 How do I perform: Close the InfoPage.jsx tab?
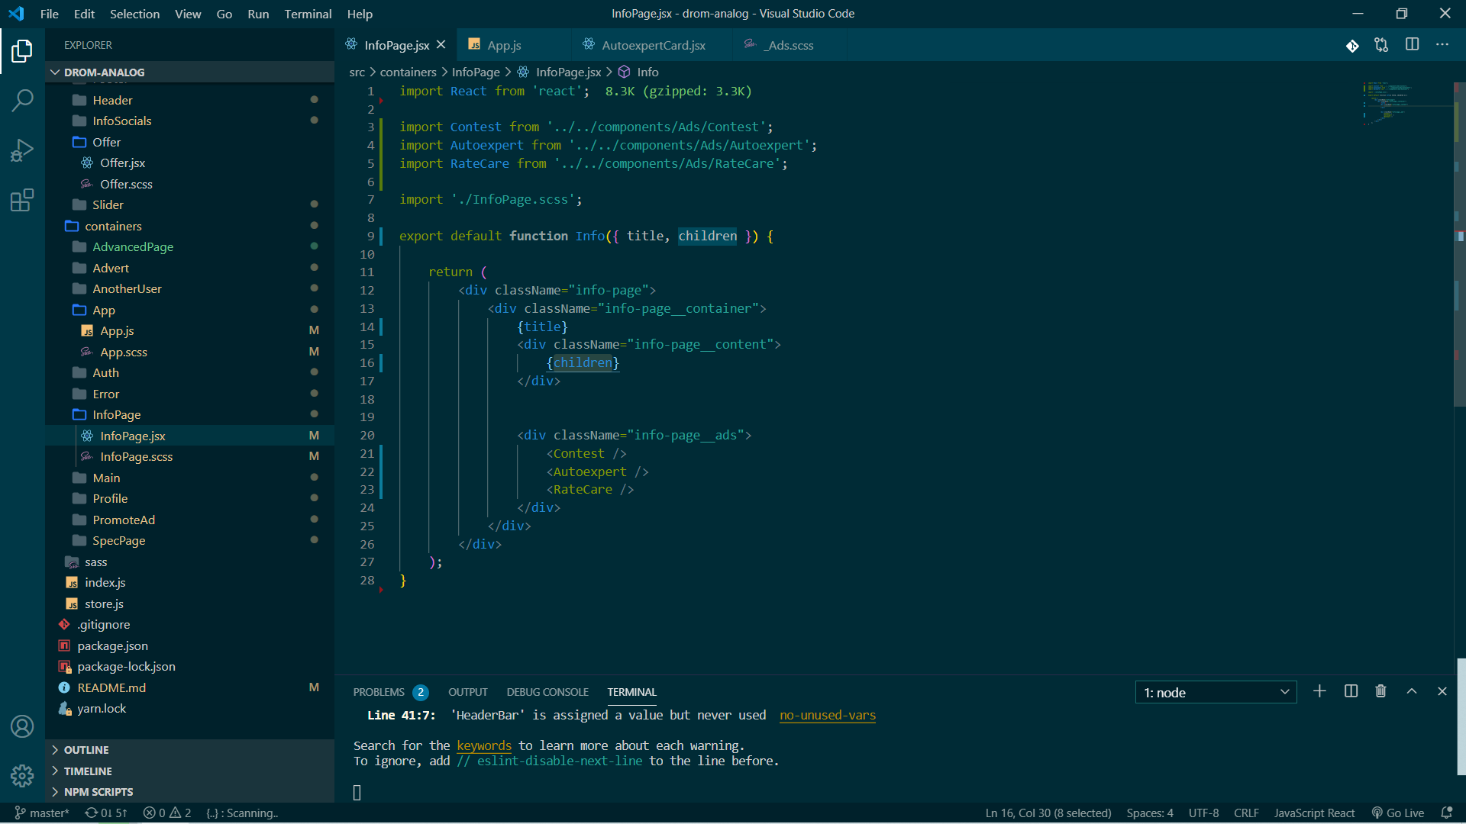click(x=441, y=45)
